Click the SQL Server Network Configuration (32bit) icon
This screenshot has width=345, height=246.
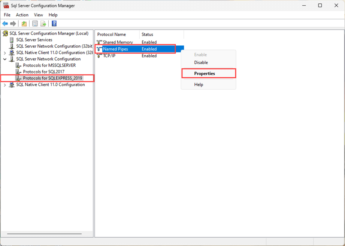tap(12, 46)
